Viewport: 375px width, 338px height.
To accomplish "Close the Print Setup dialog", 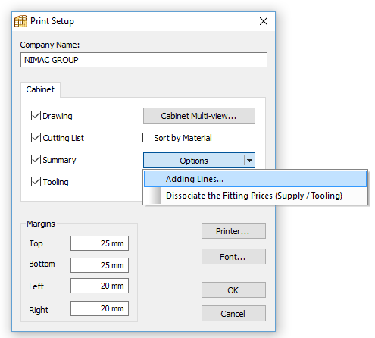I will 264,21.
